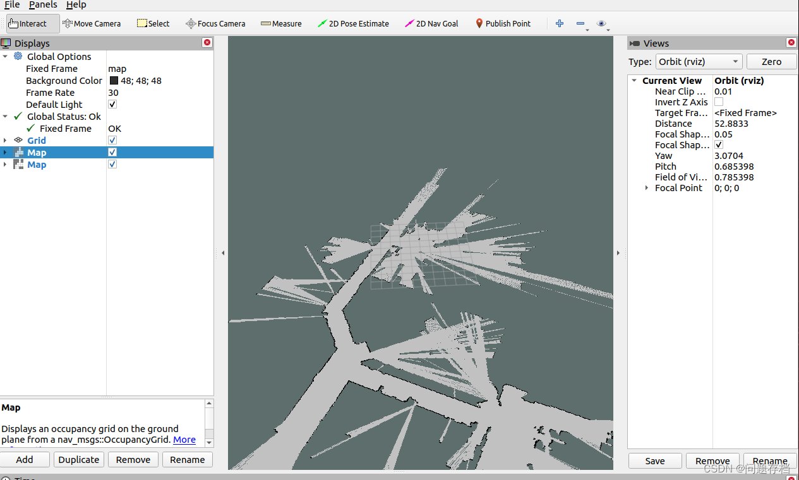Open the More link in Map description

[184, 440]
